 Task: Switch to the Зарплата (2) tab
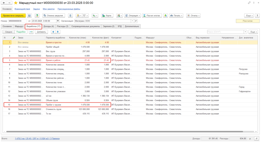pos(109,26)
